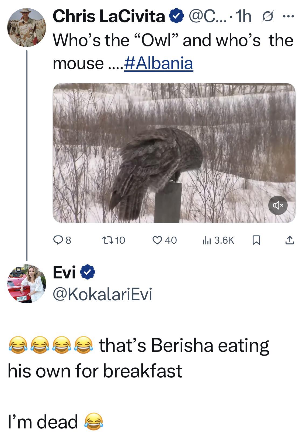
Task: Click the 1h timestamp of the tweet
Action: (243, 17)
